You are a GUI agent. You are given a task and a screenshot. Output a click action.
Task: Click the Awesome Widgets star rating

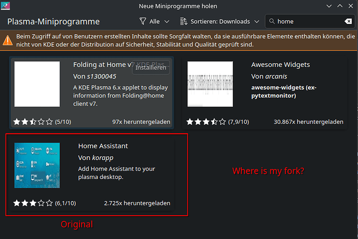point(206,122)
